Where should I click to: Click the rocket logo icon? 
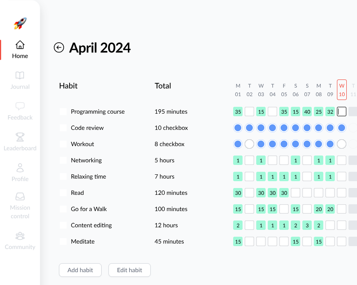tap(20, 24)
